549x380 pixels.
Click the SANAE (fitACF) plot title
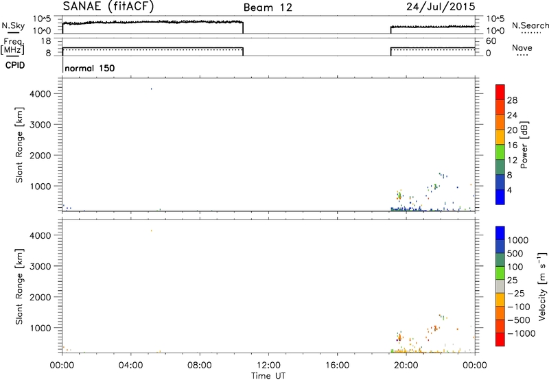click(108, 6)
